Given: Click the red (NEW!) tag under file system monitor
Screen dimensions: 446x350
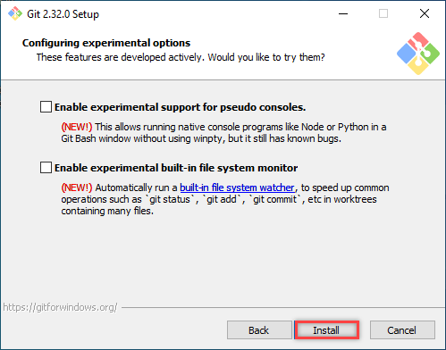Looking at the screenshot, I should [77, 187].
